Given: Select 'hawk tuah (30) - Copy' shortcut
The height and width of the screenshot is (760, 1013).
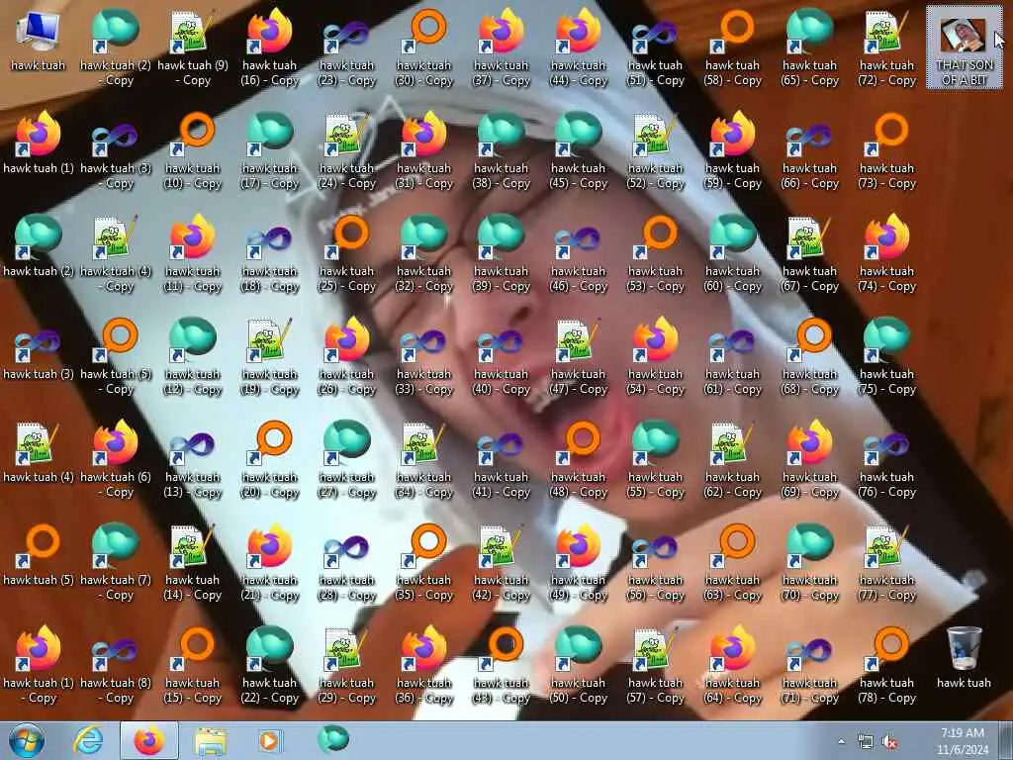Looking at the screenshot, I should pyautogui.click(x=423, y=48).
